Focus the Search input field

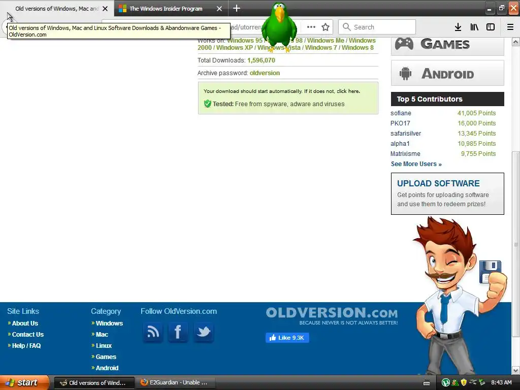(x=377, y=27)
